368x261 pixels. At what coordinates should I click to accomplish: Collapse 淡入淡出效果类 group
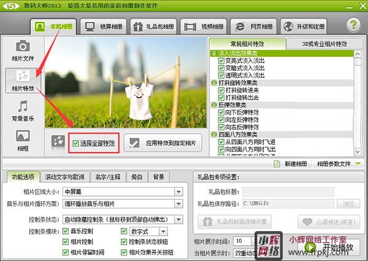point(214,53)
